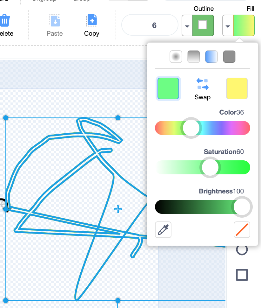Open the Outline color dropdown arrow
The image size is (261, 308).
point(187,26)
